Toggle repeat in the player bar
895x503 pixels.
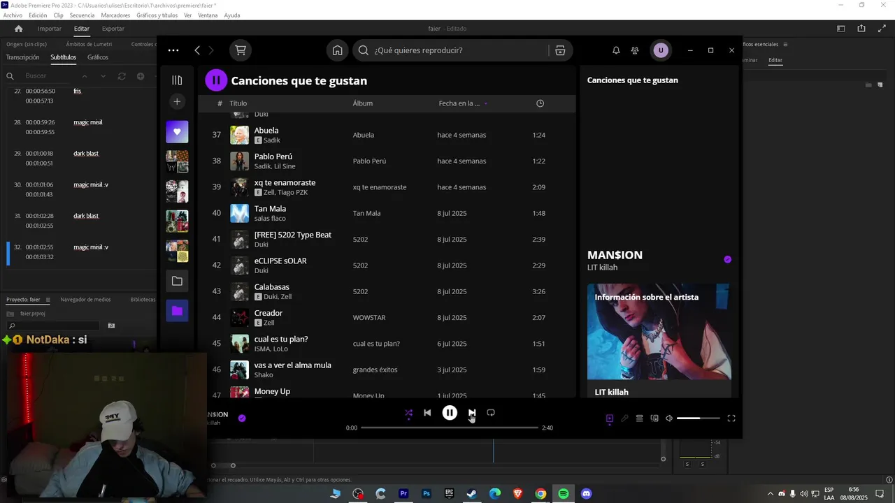[x=491, y=413]
